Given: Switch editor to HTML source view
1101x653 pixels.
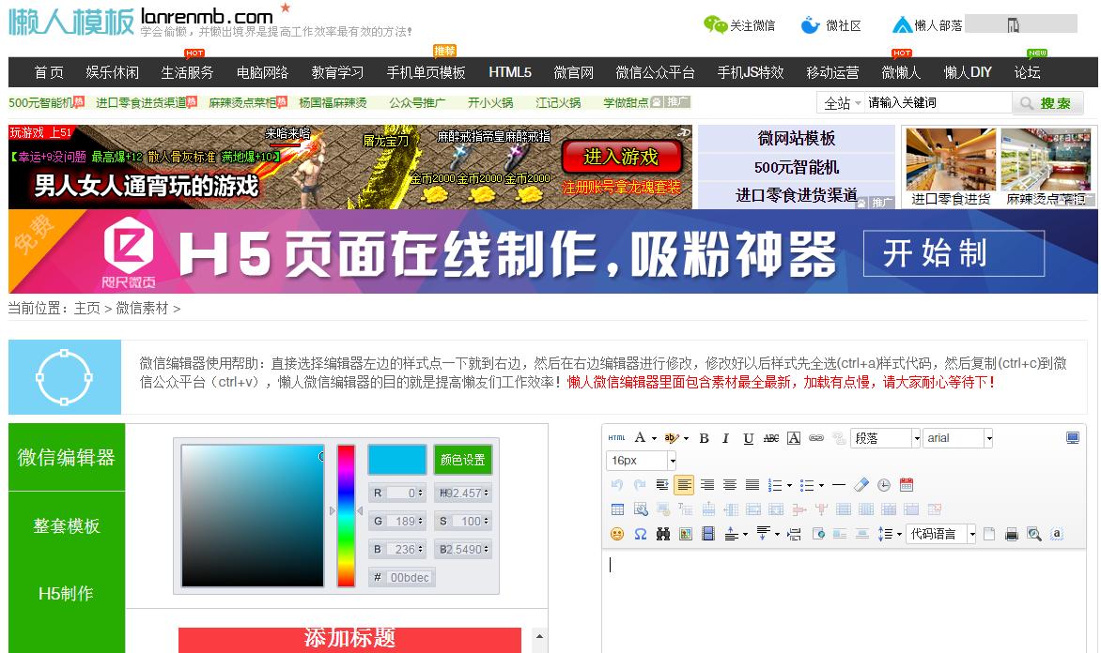Looking at the screenshot, I should click(616, 436).
